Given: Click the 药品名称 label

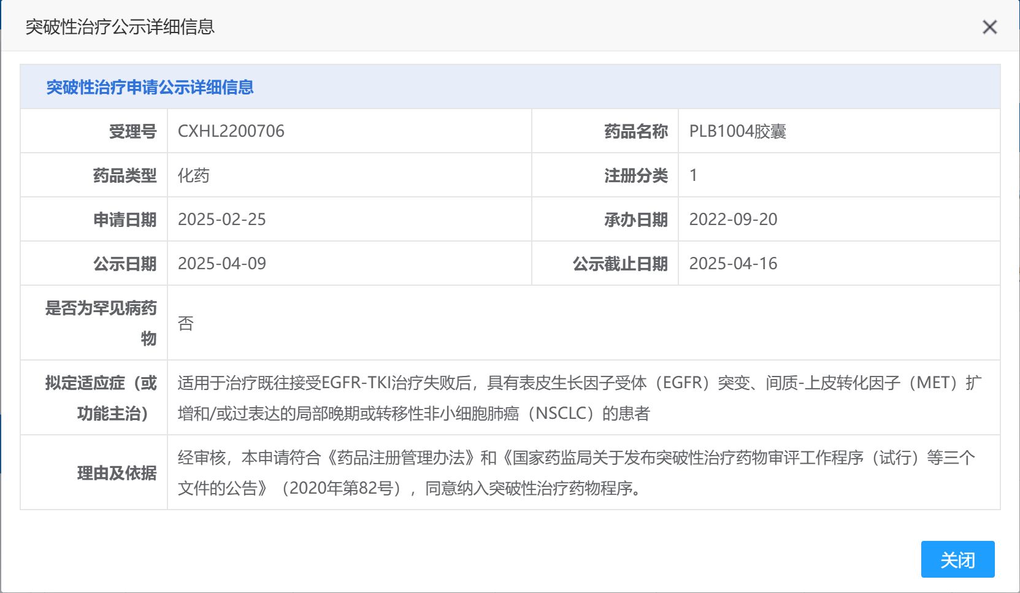Looking at the screenshot, I should pyautogui.click(x=636, y=131).
